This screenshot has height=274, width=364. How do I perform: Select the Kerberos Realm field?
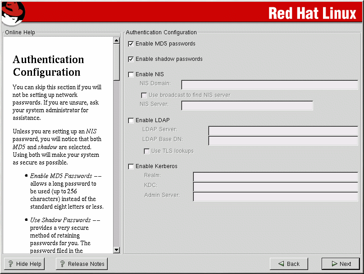tap(275, 177)
